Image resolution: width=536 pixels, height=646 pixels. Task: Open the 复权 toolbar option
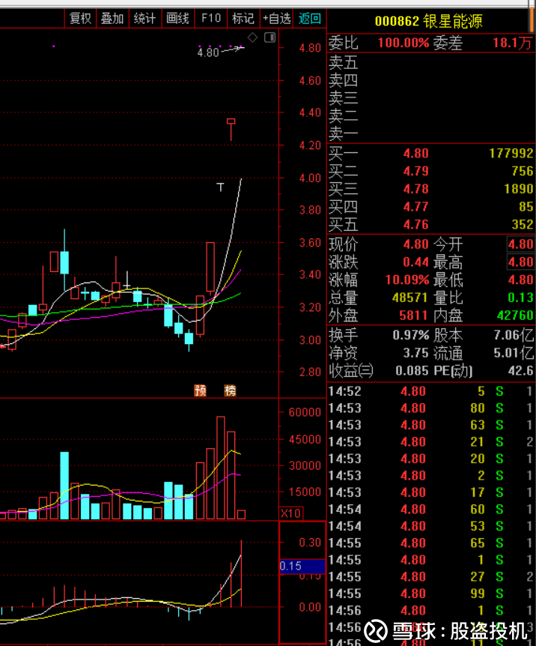pos(80,19)
